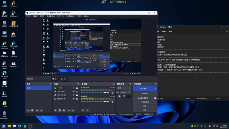Add a new scene with plus button
229x129 pixels.
pyautogui.click(x=28, y=110)
